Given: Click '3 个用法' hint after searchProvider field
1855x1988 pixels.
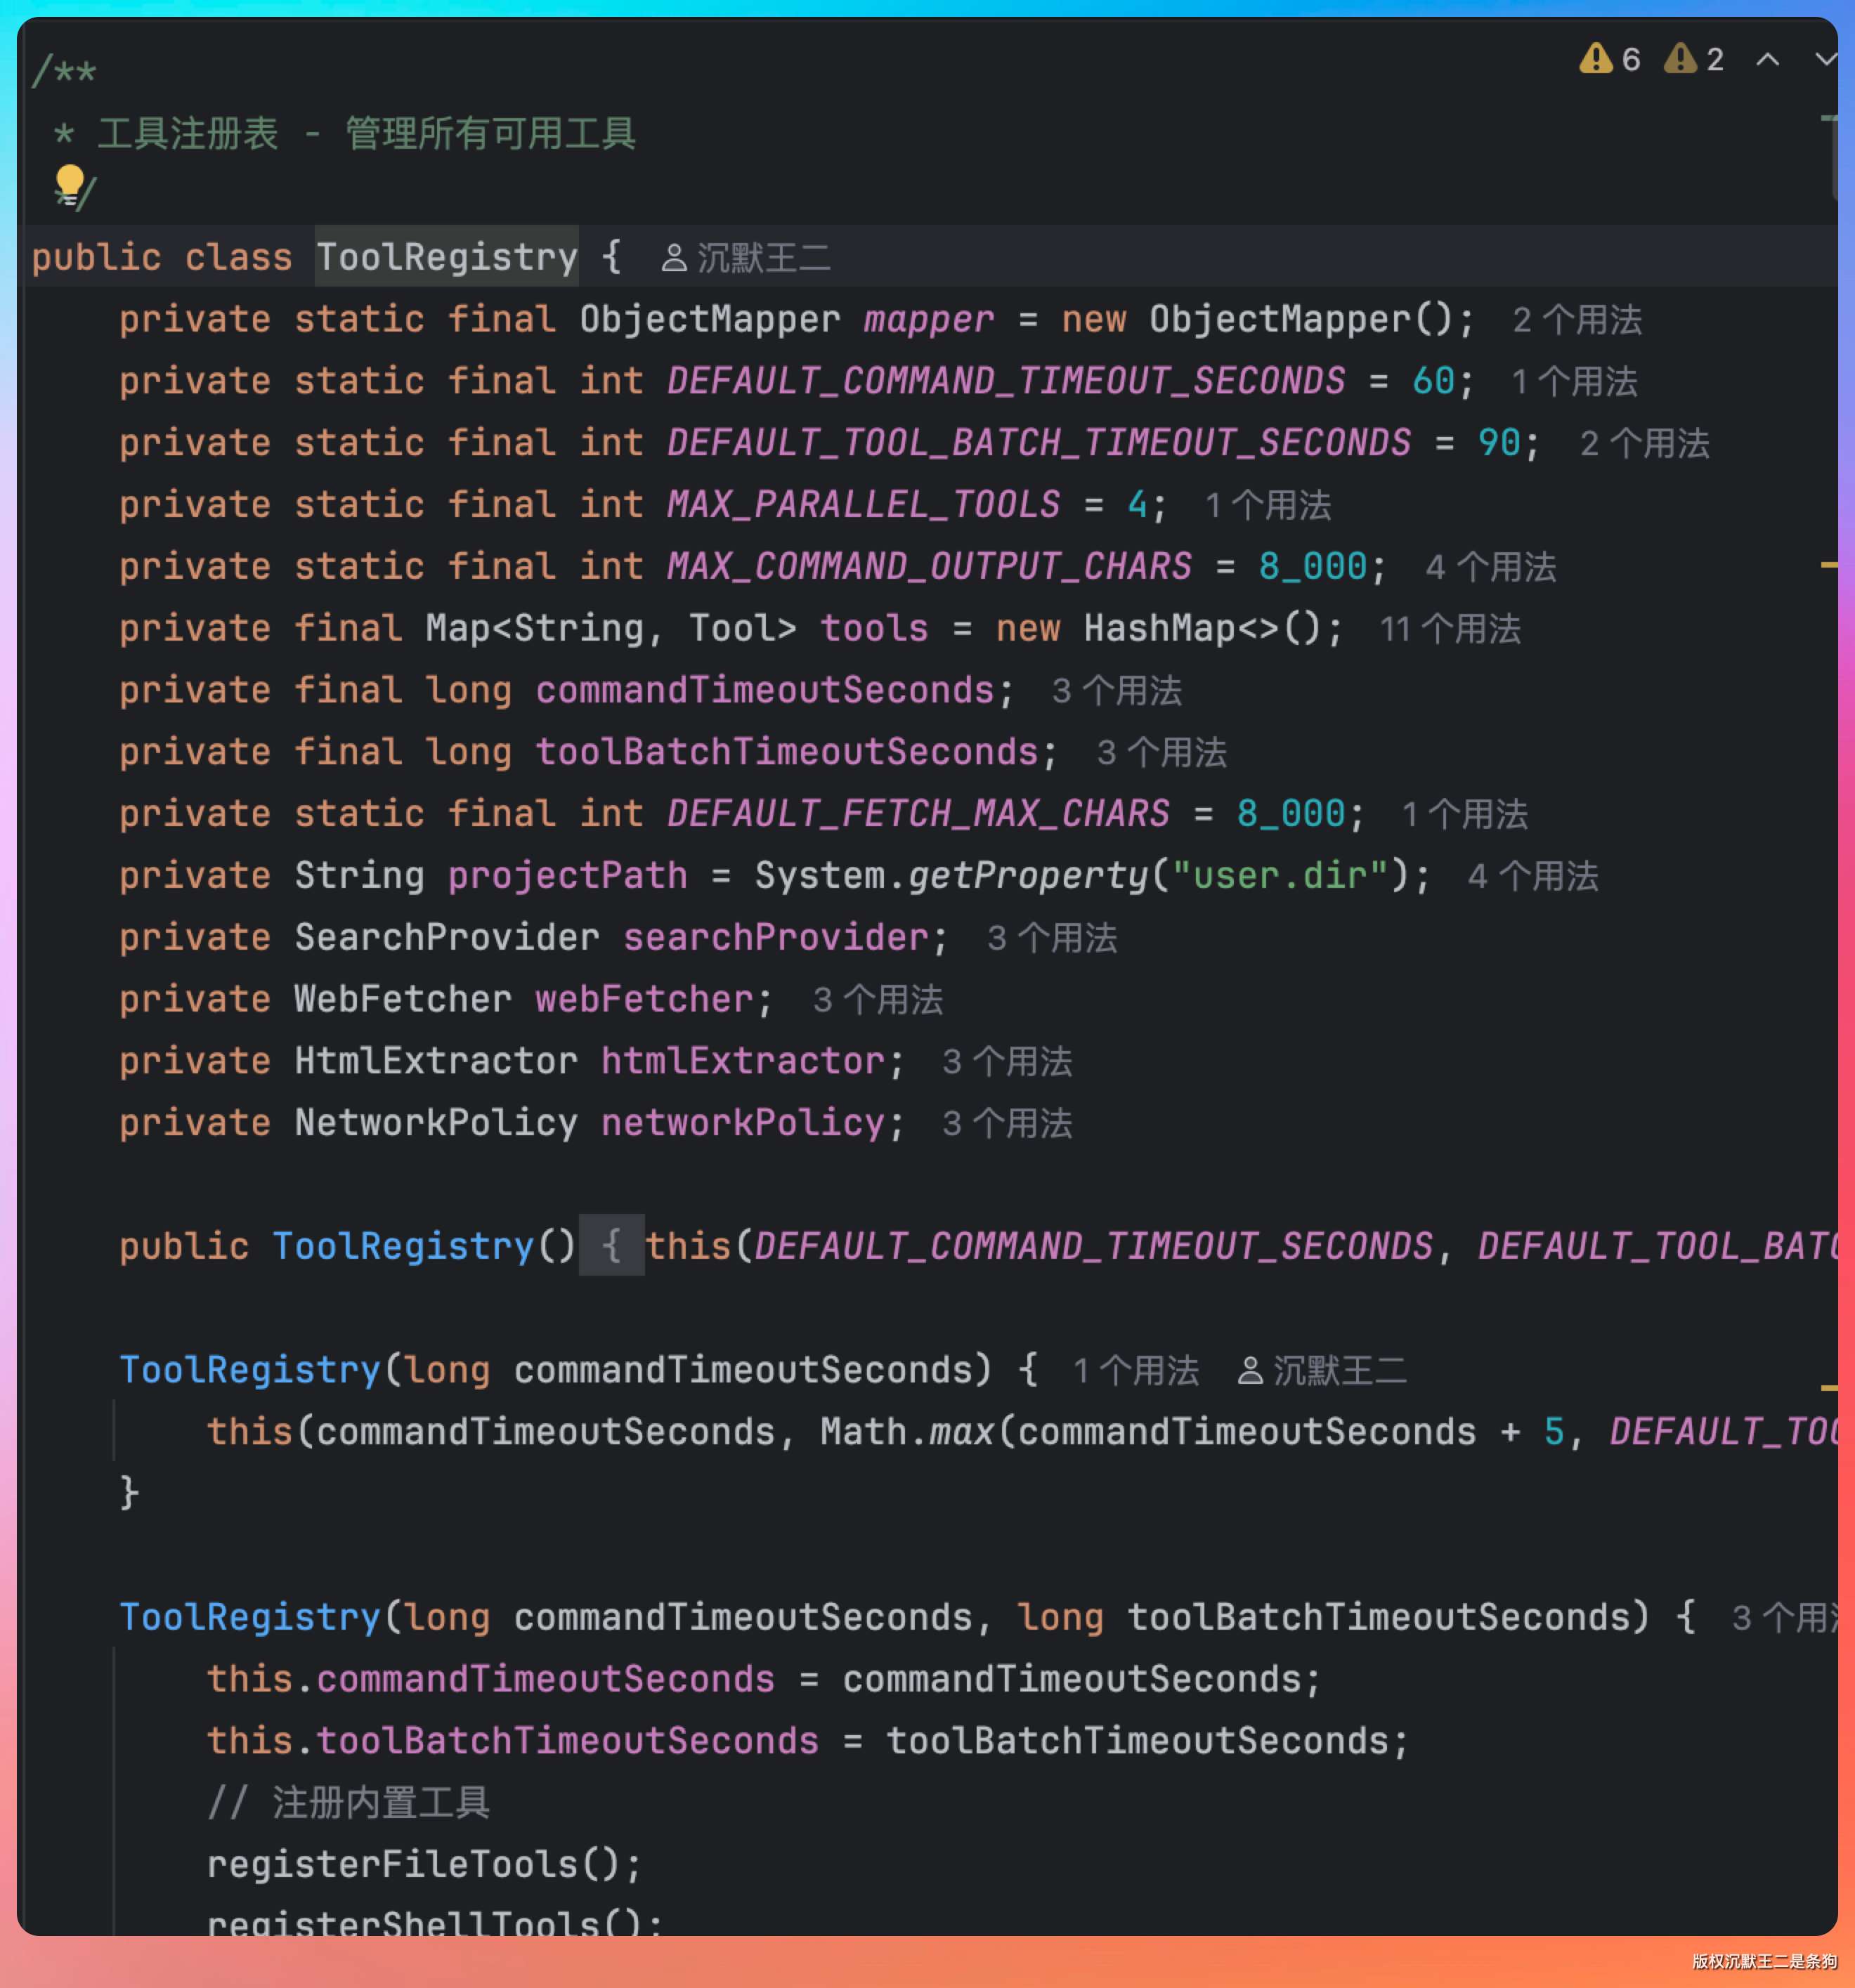Looking at the screenshot, I should pos(1052,938).
